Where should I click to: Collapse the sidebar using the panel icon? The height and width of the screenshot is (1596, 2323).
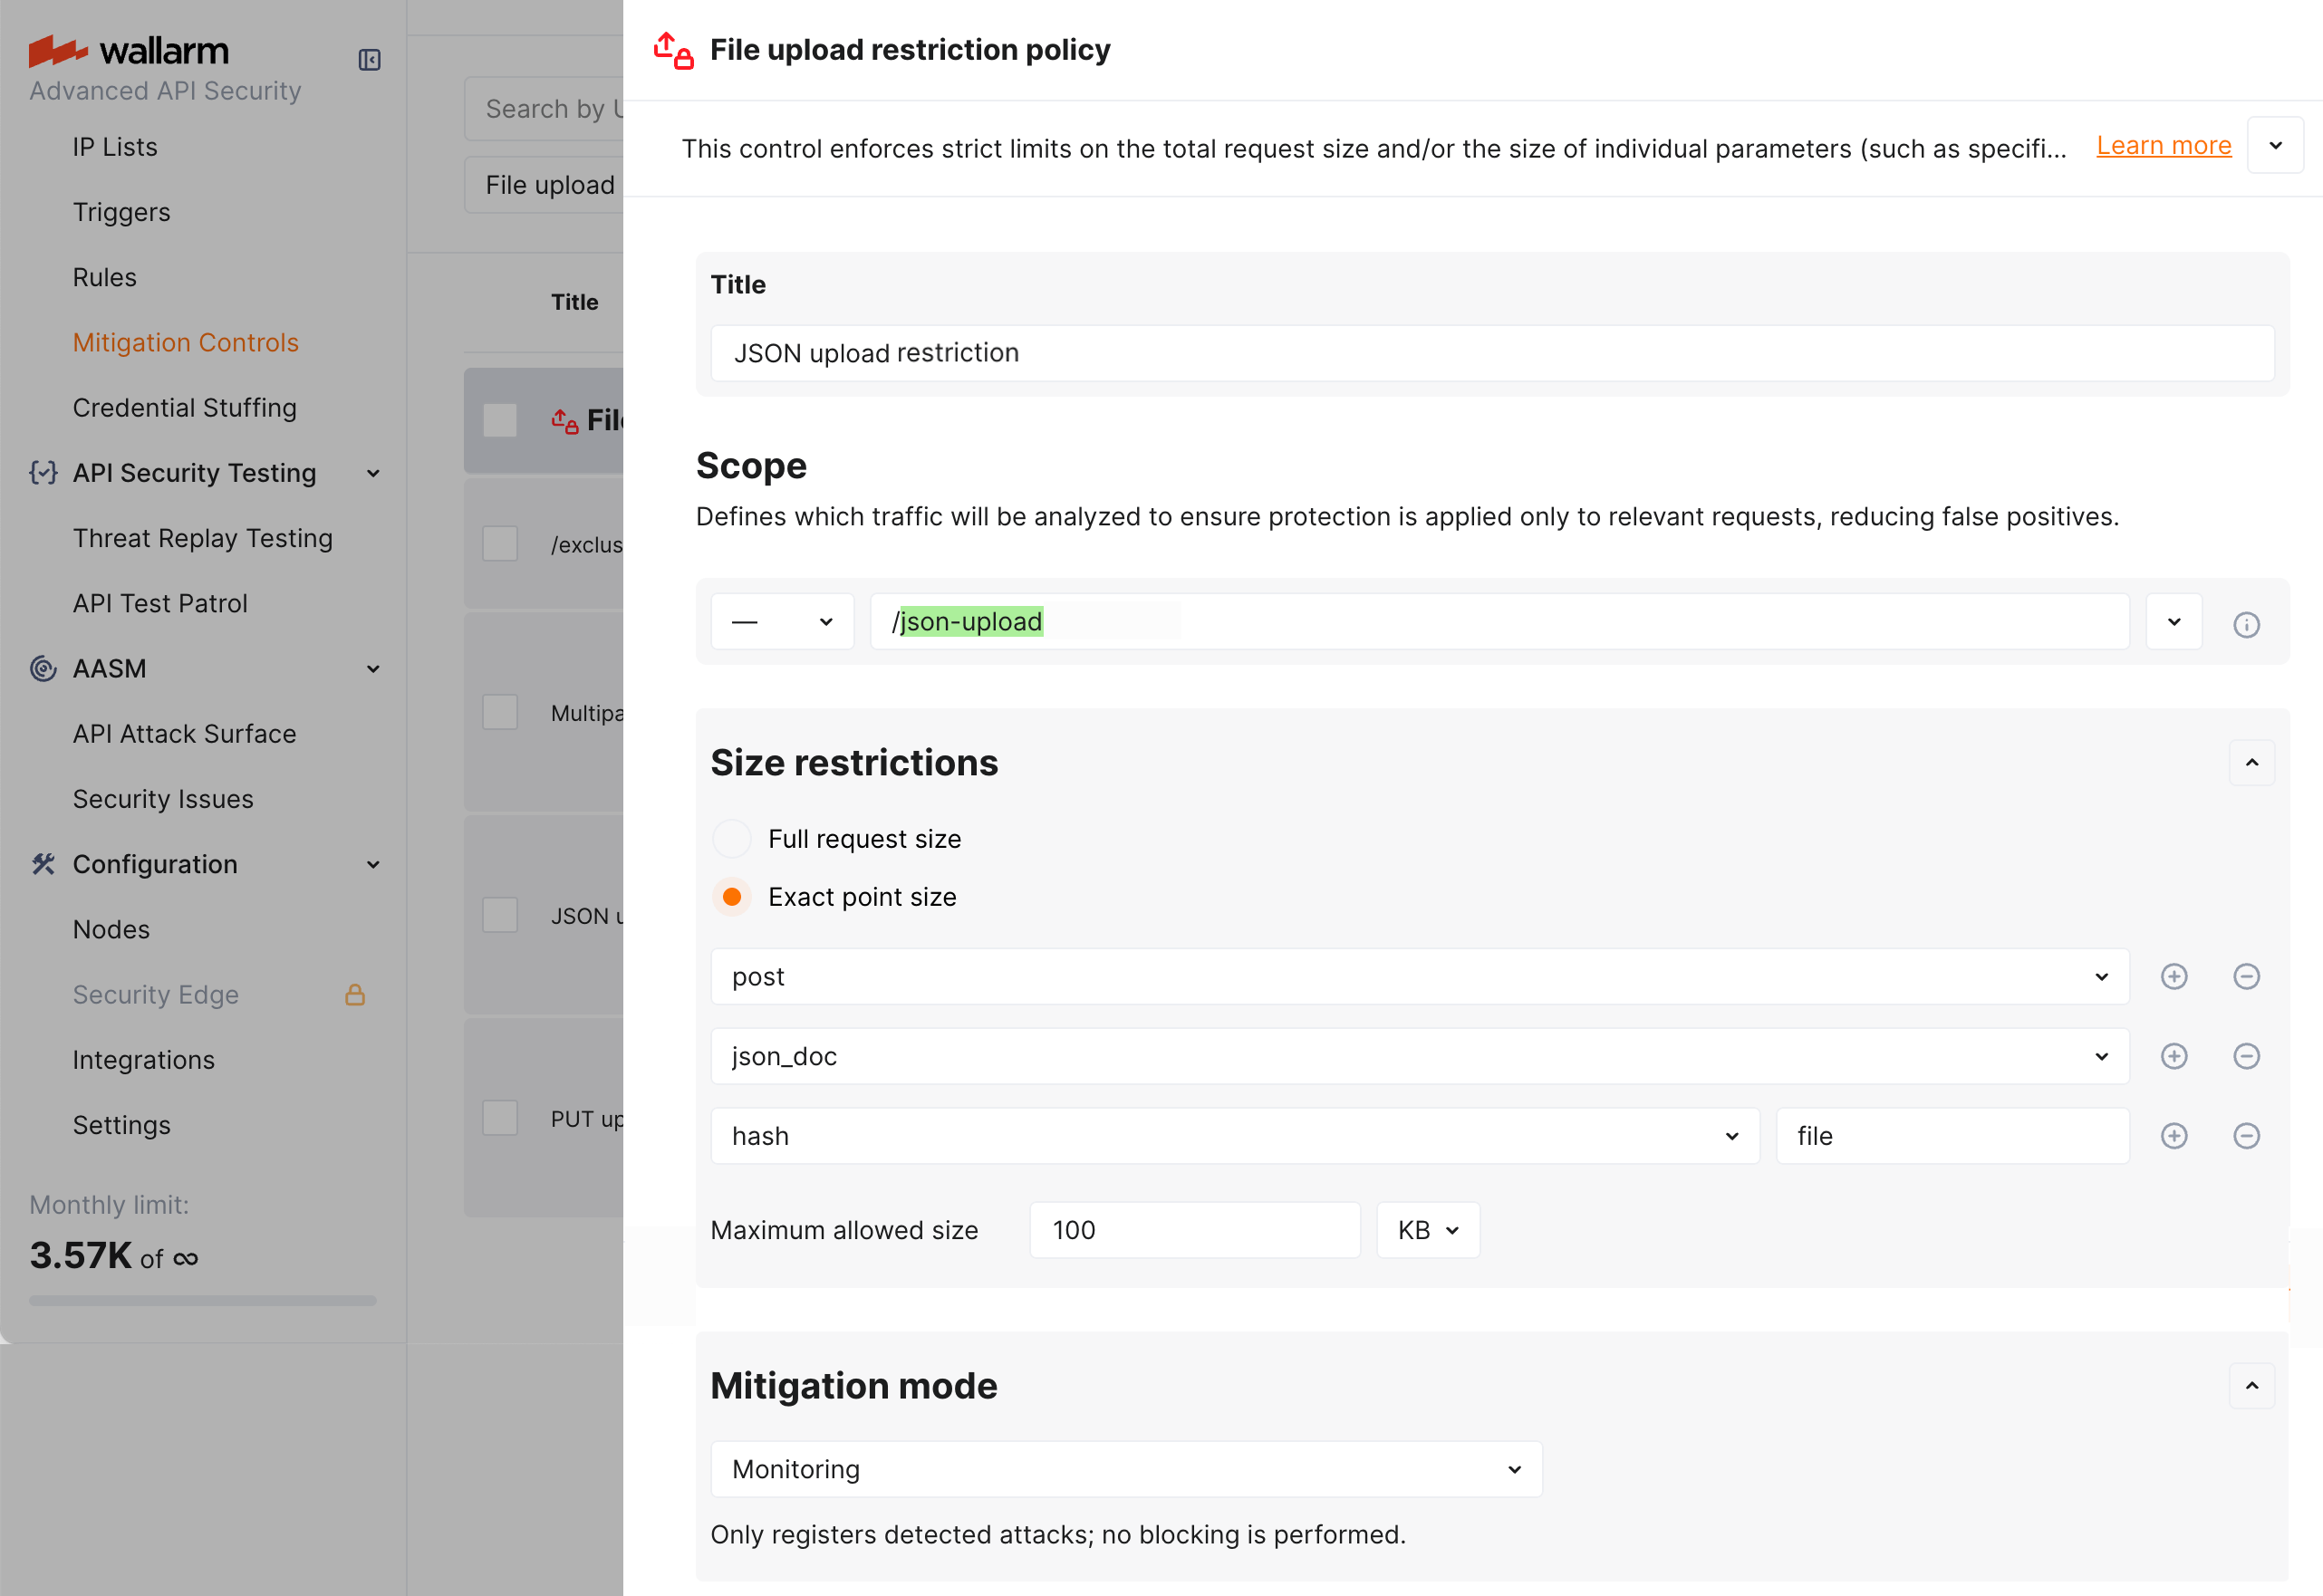369,59
